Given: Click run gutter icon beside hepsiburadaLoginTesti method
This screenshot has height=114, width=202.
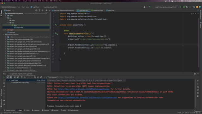Looking at the screenshot, I should coord(56,34).
